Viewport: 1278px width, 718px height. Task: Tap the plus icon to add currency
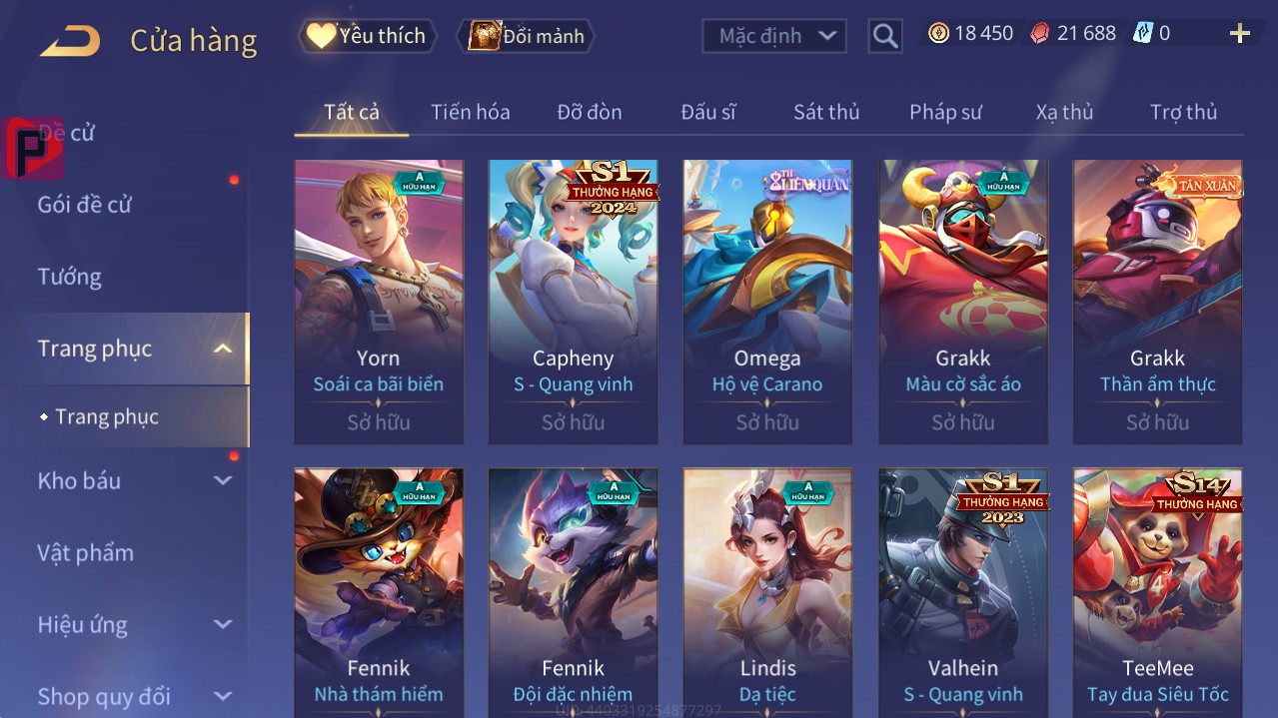pyautogui.click(x=1239, y=34)
